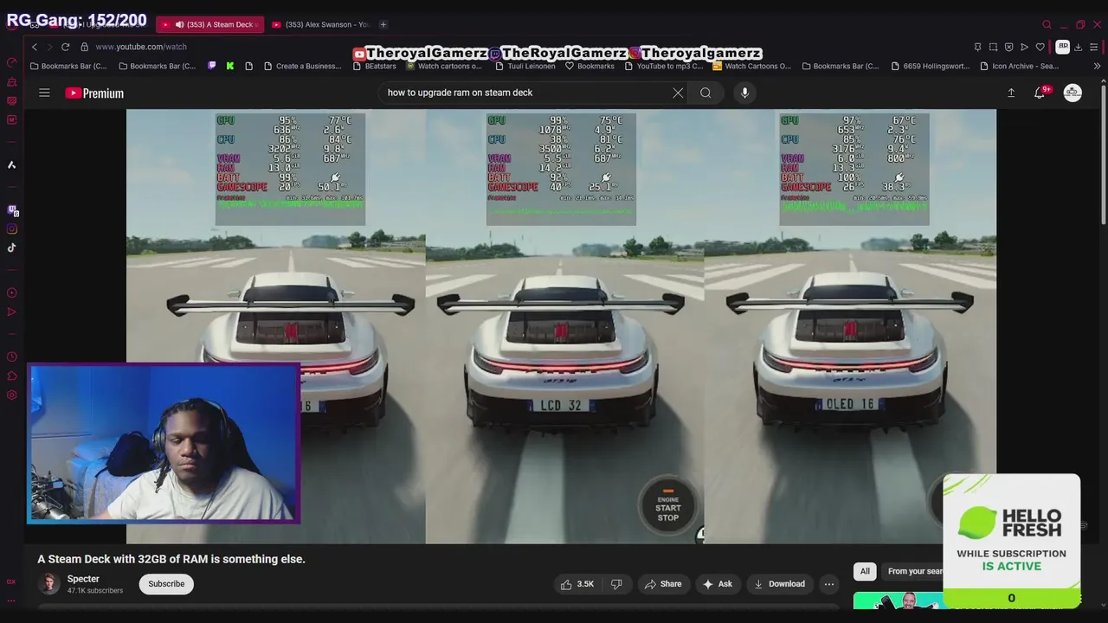Open 6659 Hollingsworth bookmark
This screenshot has width=1108, height=623.
click(931, 66)
